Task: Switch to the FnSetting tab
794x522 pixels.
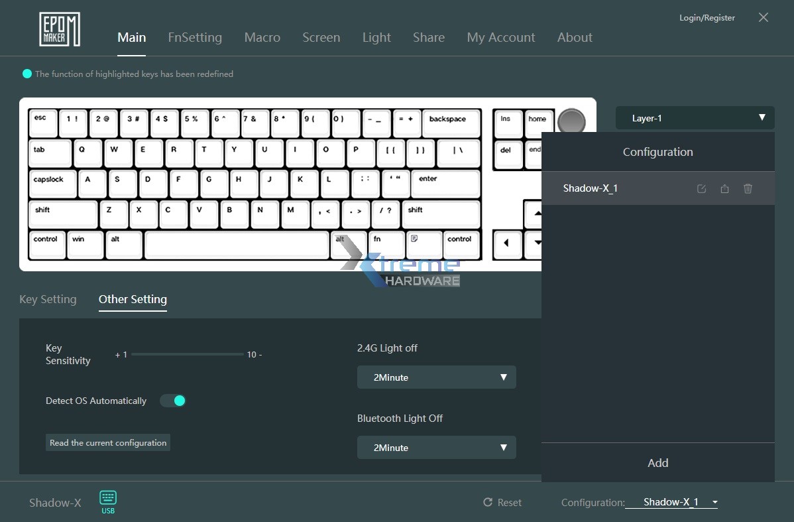Action: tap(195, 37)
